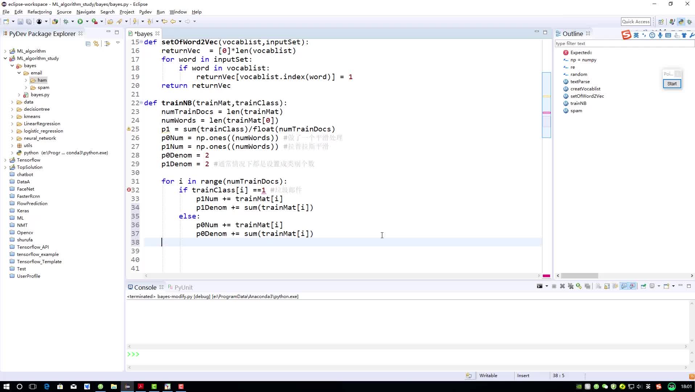695x392 pixels.
Task: Click the Sogou microphone voice input icon
Action: [660, 35]
